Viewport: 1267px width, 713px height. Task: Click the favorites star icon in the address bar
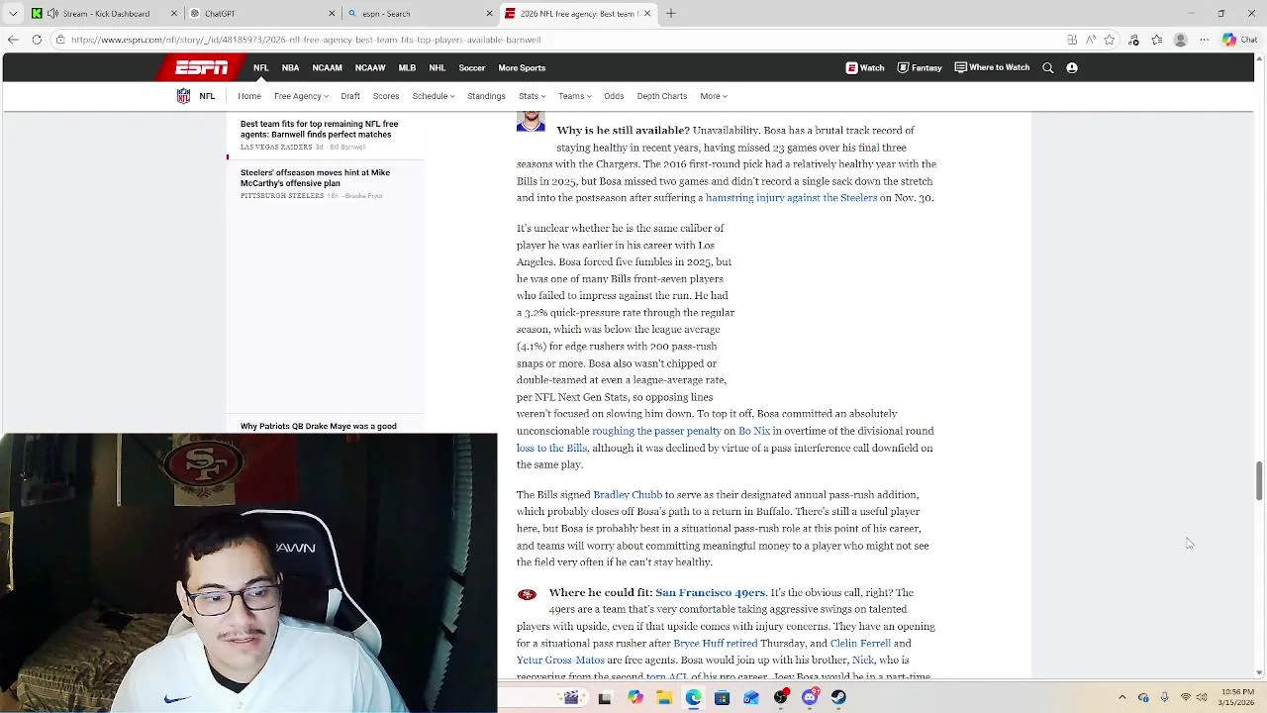coord(1110,40)
